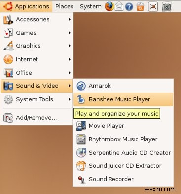
Task: Expand the Graphics submenu arrow
Action: click(x=70, y=46)
